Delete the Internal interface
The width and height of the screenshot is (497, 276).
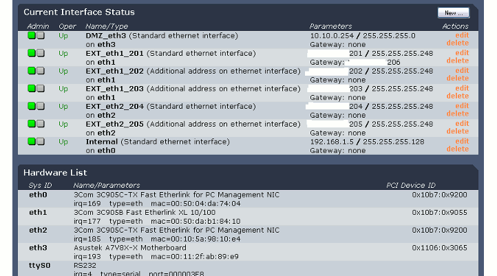(x=458, y=149)
